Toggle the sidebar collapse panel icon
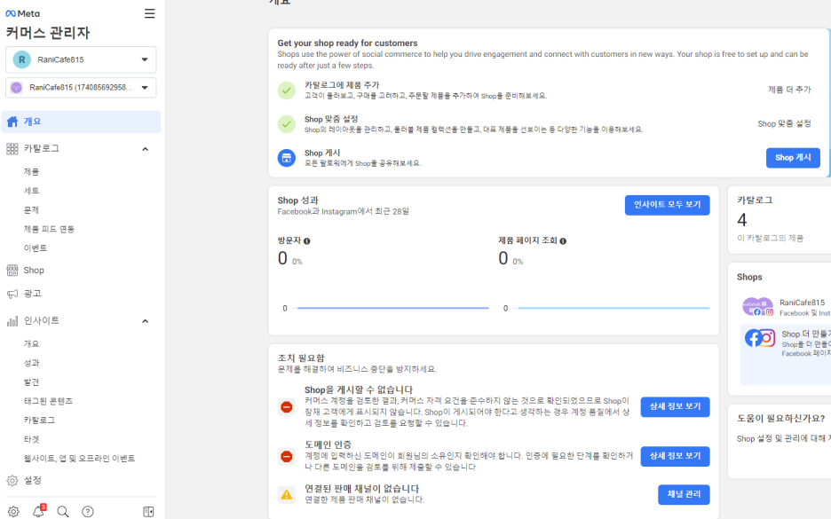831x519 pixels. point(148,512)
